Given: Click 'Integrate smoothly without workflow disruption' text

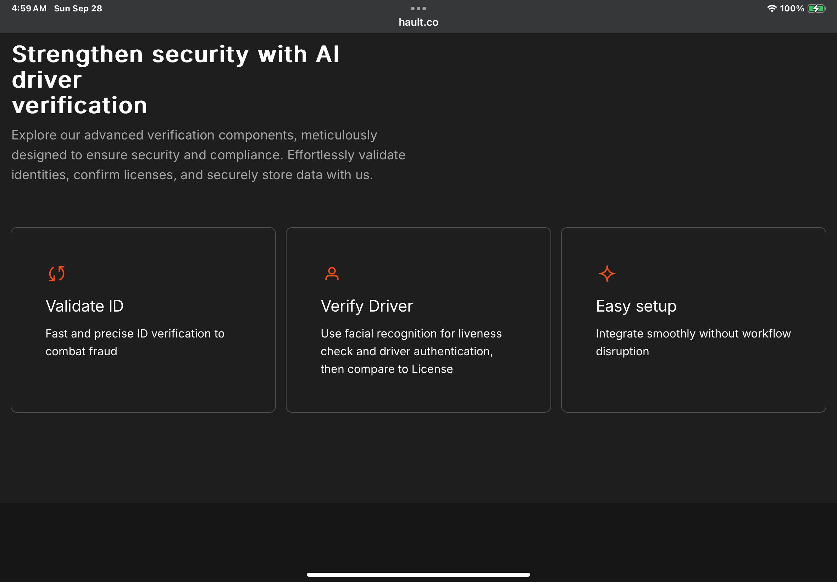Looking at the screenshot, I should click(693, 342).
